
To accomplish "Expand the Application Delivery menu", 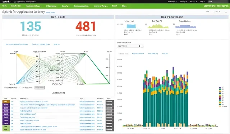I will click(x=33, y=6).
